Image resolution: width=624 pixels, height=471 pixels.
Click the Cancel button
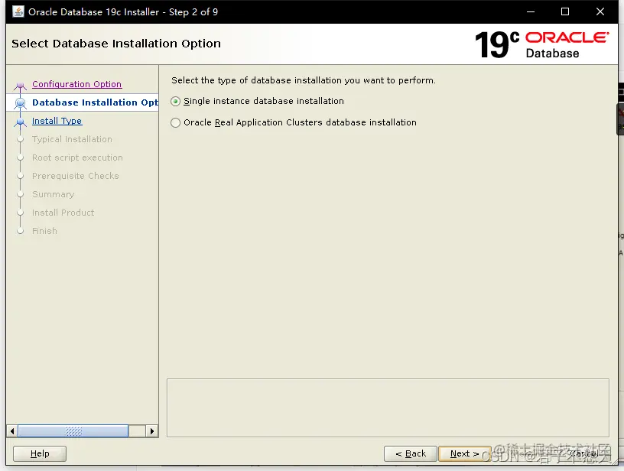point(584,453)
